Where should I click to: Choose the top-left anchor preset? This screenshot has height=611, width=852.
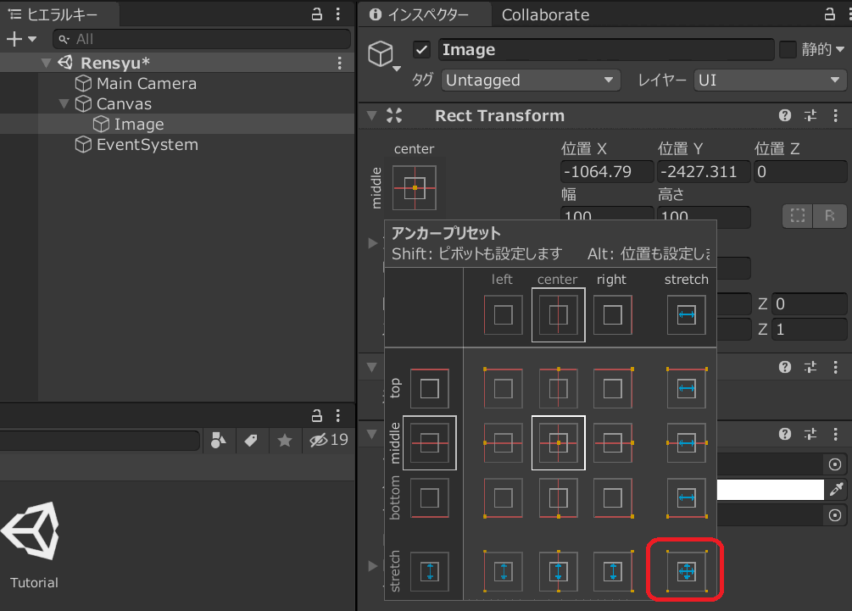[x=504, y=389]
